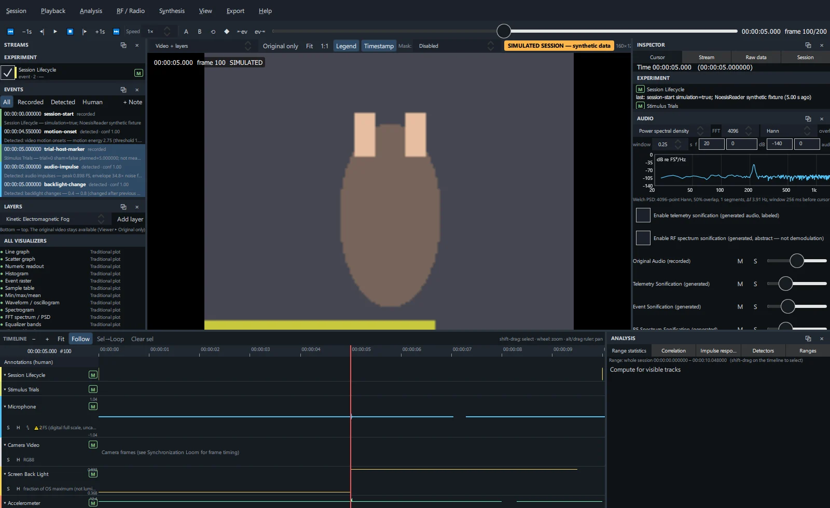Screen dimensions: 830x508
Task: Add a marker with the diamond icon
Action: [x=227, y=32]
